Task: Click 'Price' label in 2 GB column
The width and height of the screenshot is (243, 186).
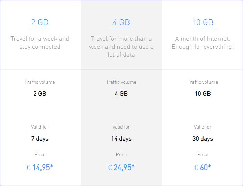Action: (40, 154)
